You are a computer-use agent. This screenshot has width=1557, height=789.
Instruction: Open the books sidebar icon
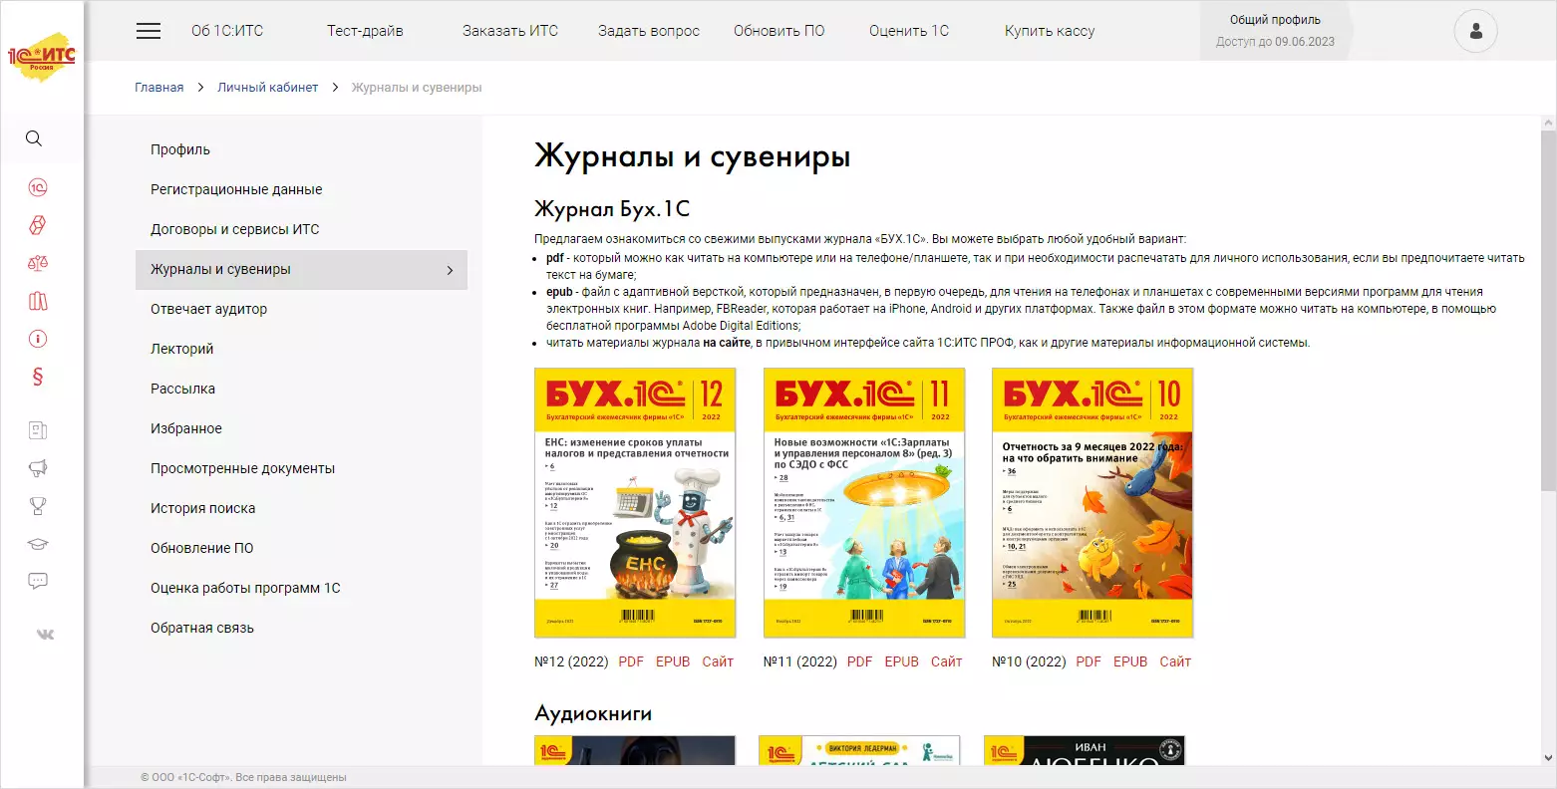[x=38, y=301]
